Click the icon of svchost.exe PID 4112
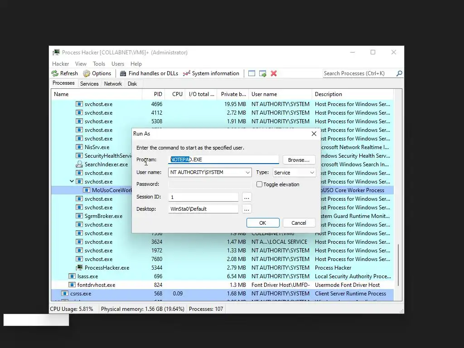464x348 pixels. pyautogui.click(x=79, y=112)
